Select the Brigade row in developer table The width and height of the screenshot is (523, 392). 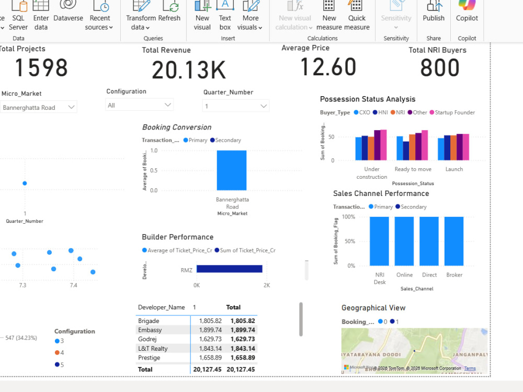click(197, 321)
